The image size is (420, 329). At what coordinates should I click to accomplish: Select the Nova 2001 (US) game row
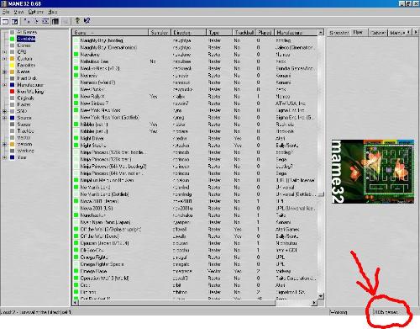[x=195, y=208]
